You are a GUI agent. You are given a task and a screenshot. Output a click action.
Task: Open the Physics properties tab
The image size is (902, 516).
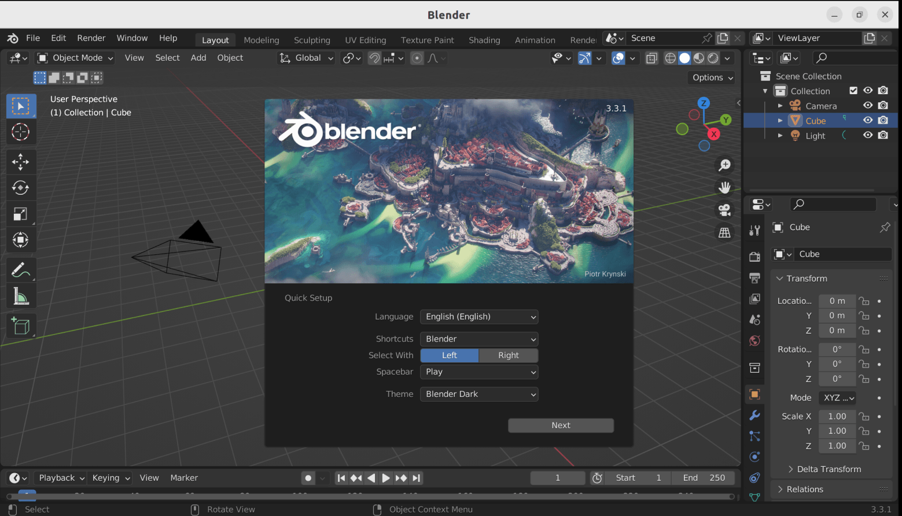click(754, 457)
